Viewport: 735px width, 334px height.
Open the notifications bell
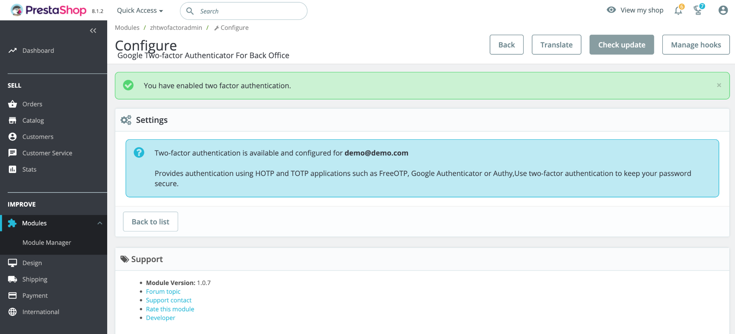tap(678, 10)
